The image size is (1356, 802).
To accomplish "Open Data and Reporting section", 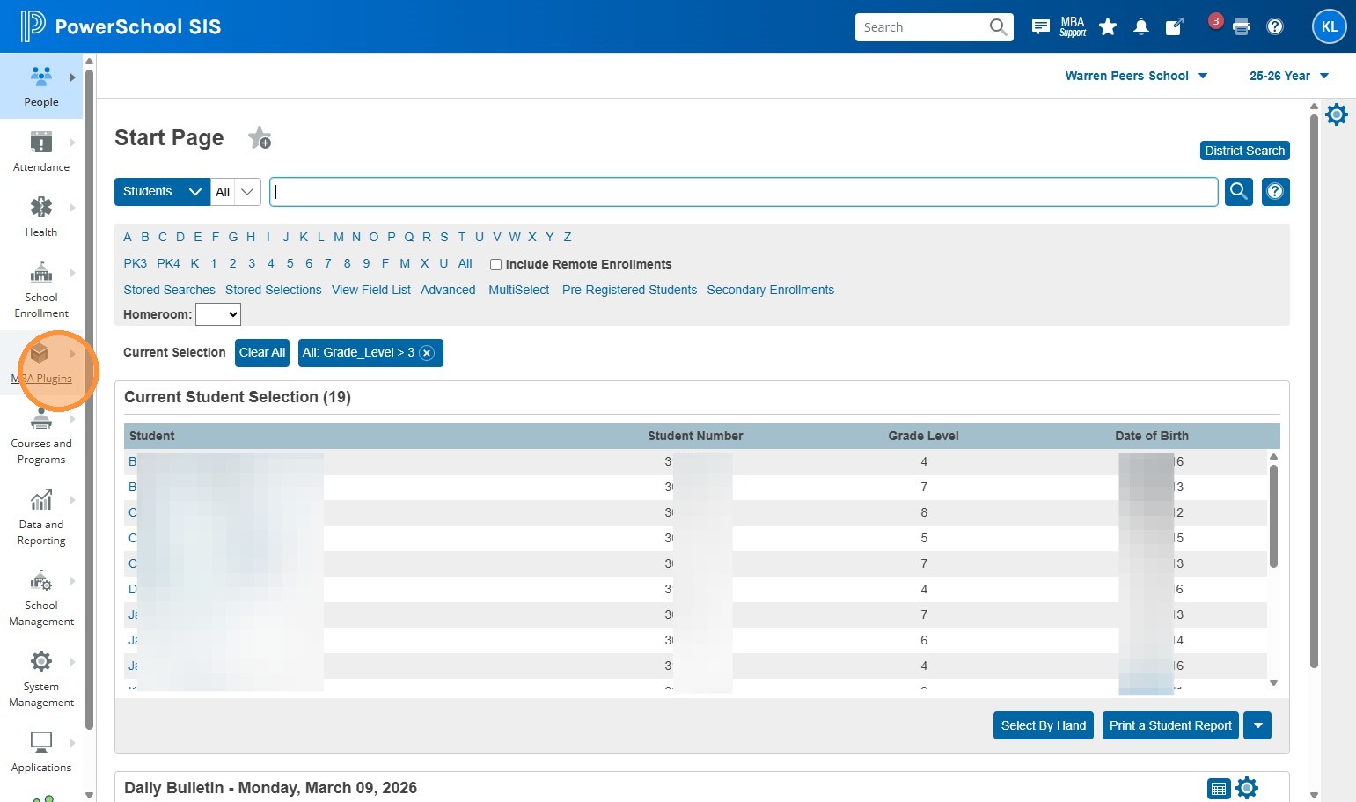I will pos(41,517).
